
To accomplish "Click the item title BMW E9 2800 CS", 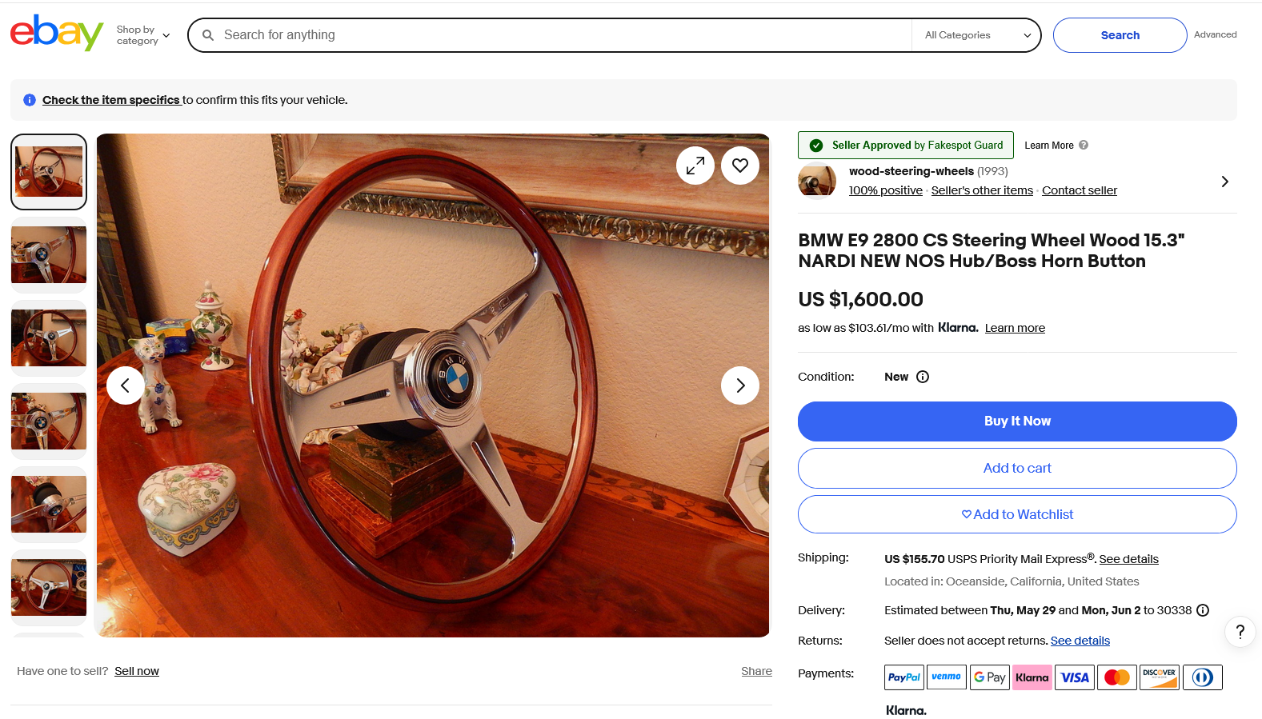I will 992,250.
